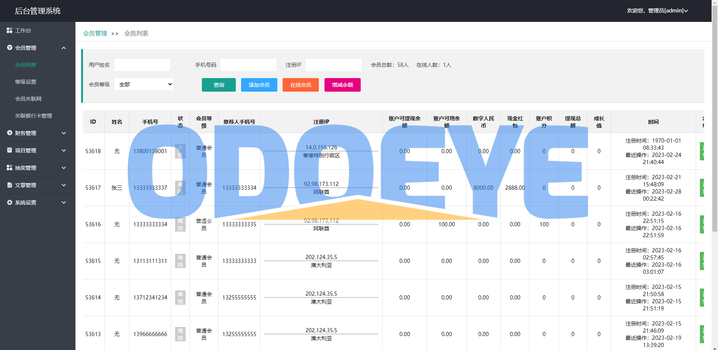Screen dimensions: 718x350
Task: Go to 会员关联网 page
Action: pyautogui.click(x=28, y=99)
